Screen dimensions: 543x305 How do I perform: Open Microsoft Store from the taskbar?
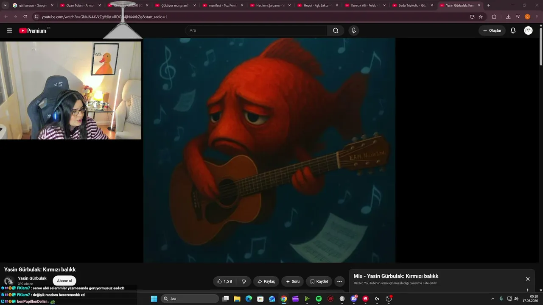click(260, 299)
